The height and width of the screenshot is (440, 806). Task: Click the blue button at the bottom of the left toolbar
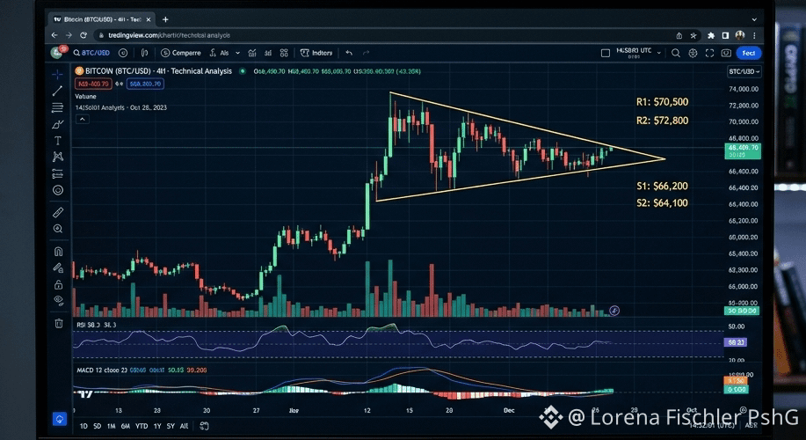60,418
